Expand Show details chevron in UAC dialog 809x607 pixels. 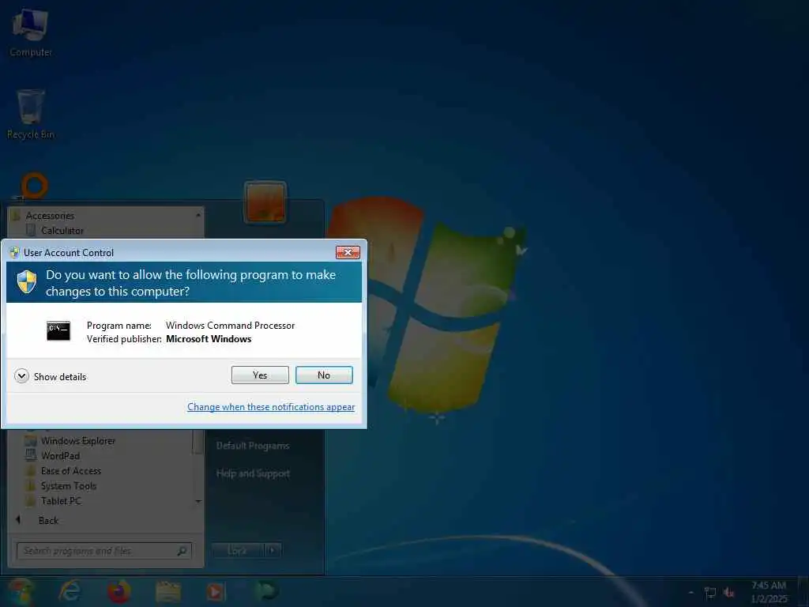[x=21, y=376]
